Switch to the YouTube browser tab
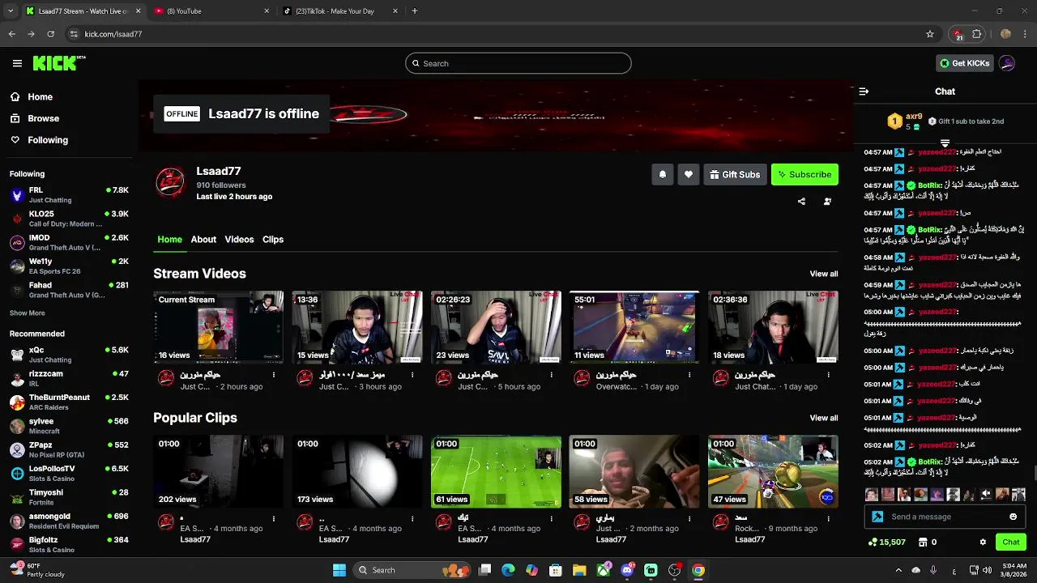 (211, 11)
